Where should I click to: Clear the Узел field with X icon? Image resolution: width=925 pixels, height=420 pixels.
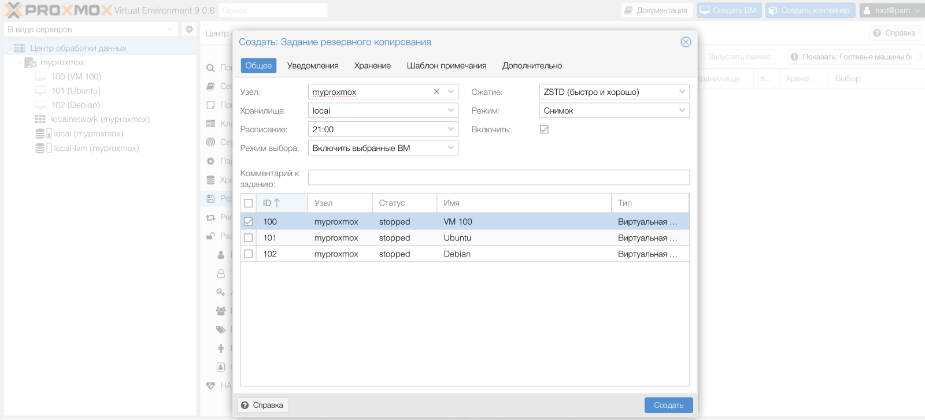click(x=436, y=92)
